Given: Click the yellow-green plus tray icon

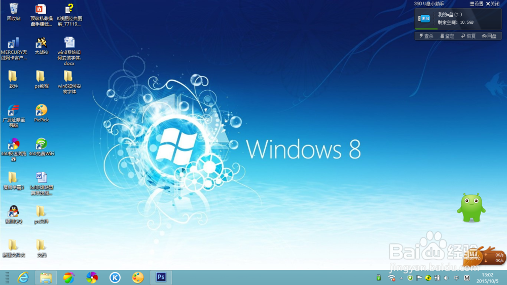Looking at the screenshot, I should (428, 278).
